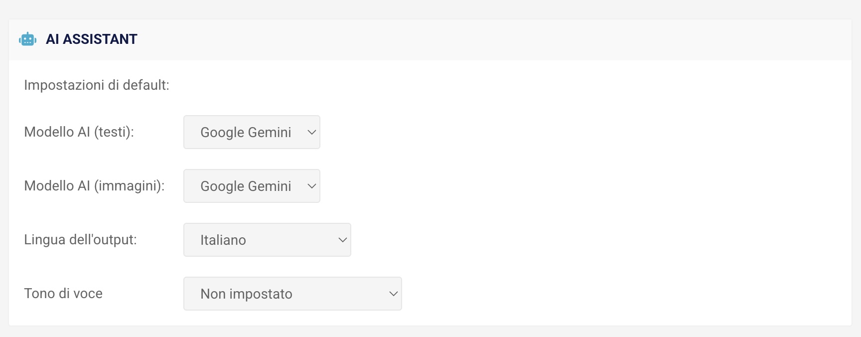Expand the Lingua dell'output dropdown
Viewport: 861px width, 337px height.
pos(267,240)
